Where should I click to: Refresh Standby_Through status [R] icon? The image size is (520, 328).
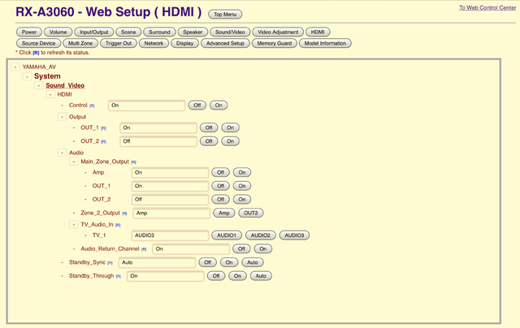coord(119,277)
